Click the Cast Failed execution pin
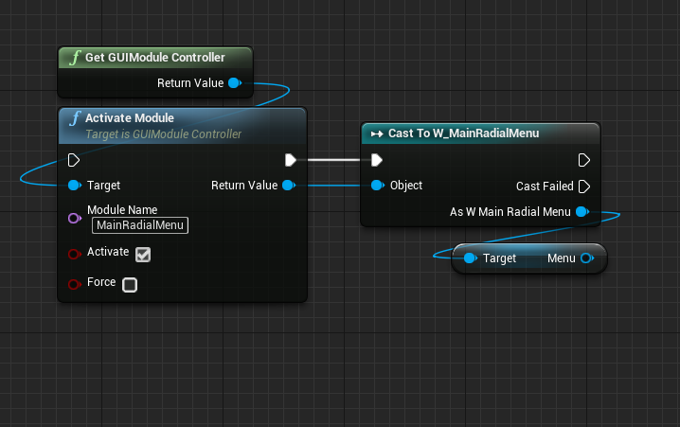The height and width of the screenshot is (427, 680). tap(584, 187)
